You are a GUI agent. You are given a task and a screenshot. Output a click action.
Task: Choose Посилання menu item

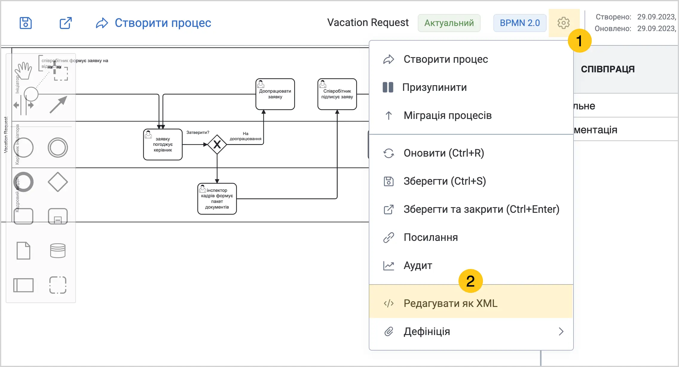(471, 237)
